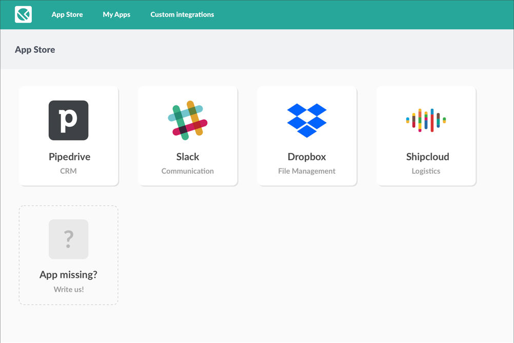This screenshot has width=514, height=343.
Task: Open the App Store nav tab
Action: pyautogui.click(x=67, y=14)
